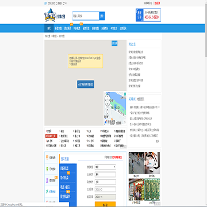207x207 pixels.
Task: Click the teal marker at map top-right
Action: [125, 94]
